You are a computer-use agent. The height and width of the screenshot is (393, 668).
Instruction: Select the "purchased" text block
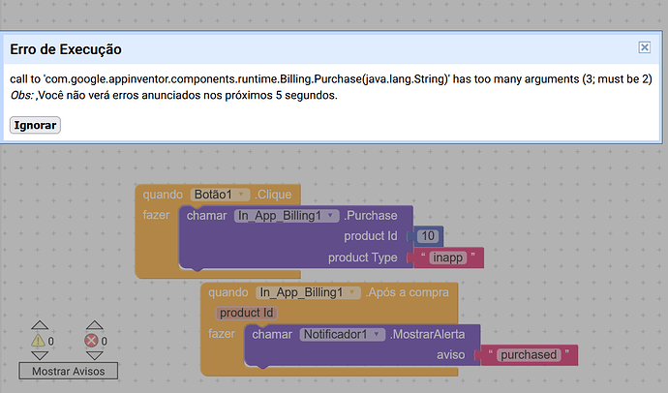(x=528, y=354)
